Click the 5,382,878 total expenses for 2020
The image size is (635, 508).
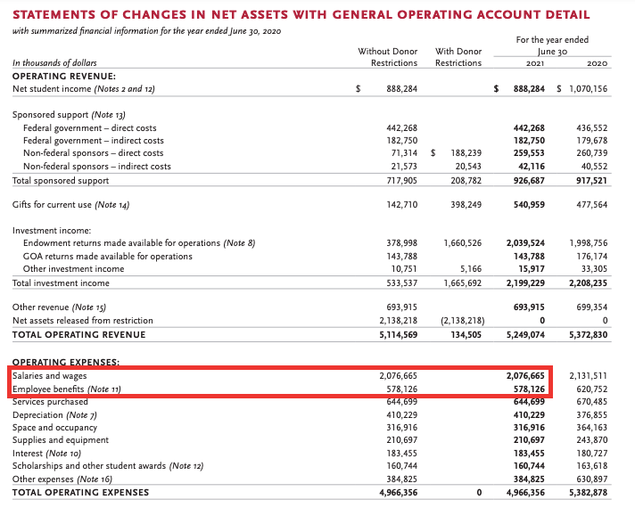(589, 493)
